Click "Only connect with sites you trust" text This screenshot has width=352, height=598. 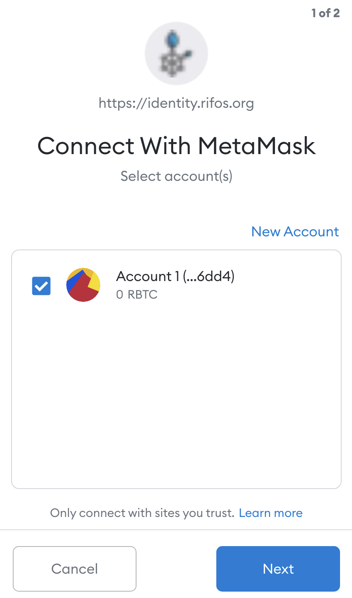(x=142, y=513)
